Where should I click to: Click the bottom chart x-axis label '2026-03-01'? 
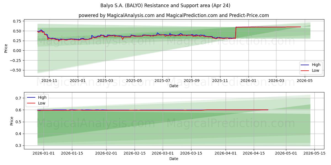click(x=163, y=153)
